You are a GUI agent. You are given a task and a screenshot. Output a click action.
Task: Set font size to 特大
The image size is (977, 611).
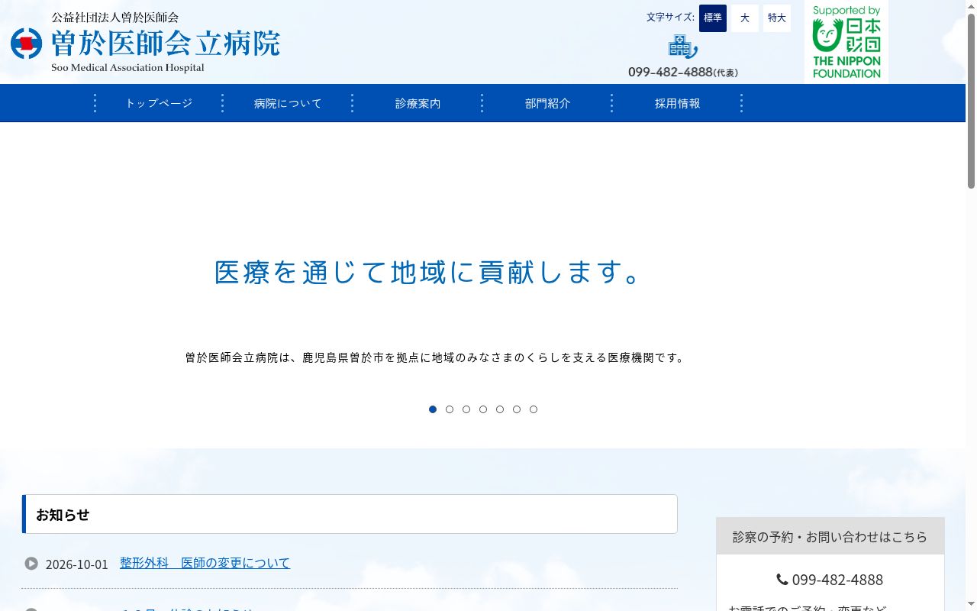coord(777,18)
